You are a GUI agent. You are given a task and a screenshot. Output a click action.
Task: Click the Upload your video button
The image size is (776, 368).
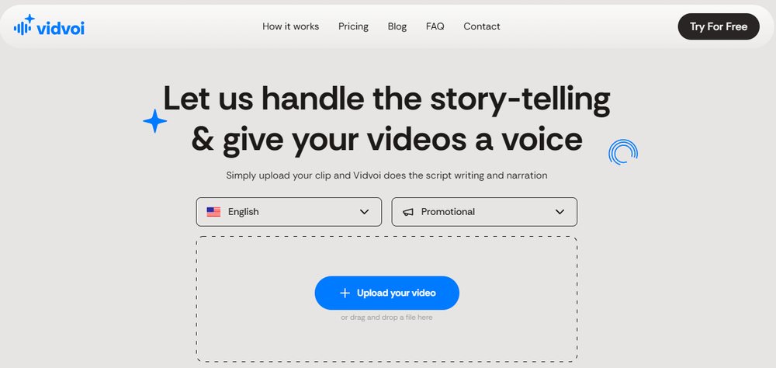[x=387, y=293]
